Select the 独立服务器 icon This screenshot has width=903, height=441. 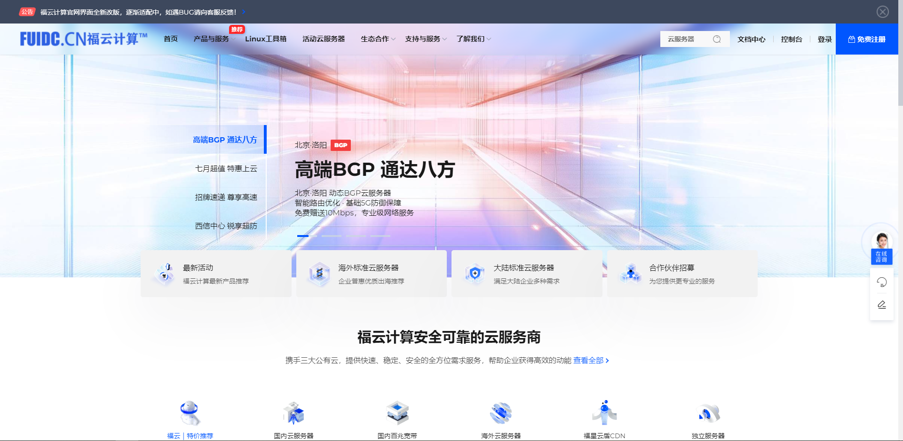point(708,413)
